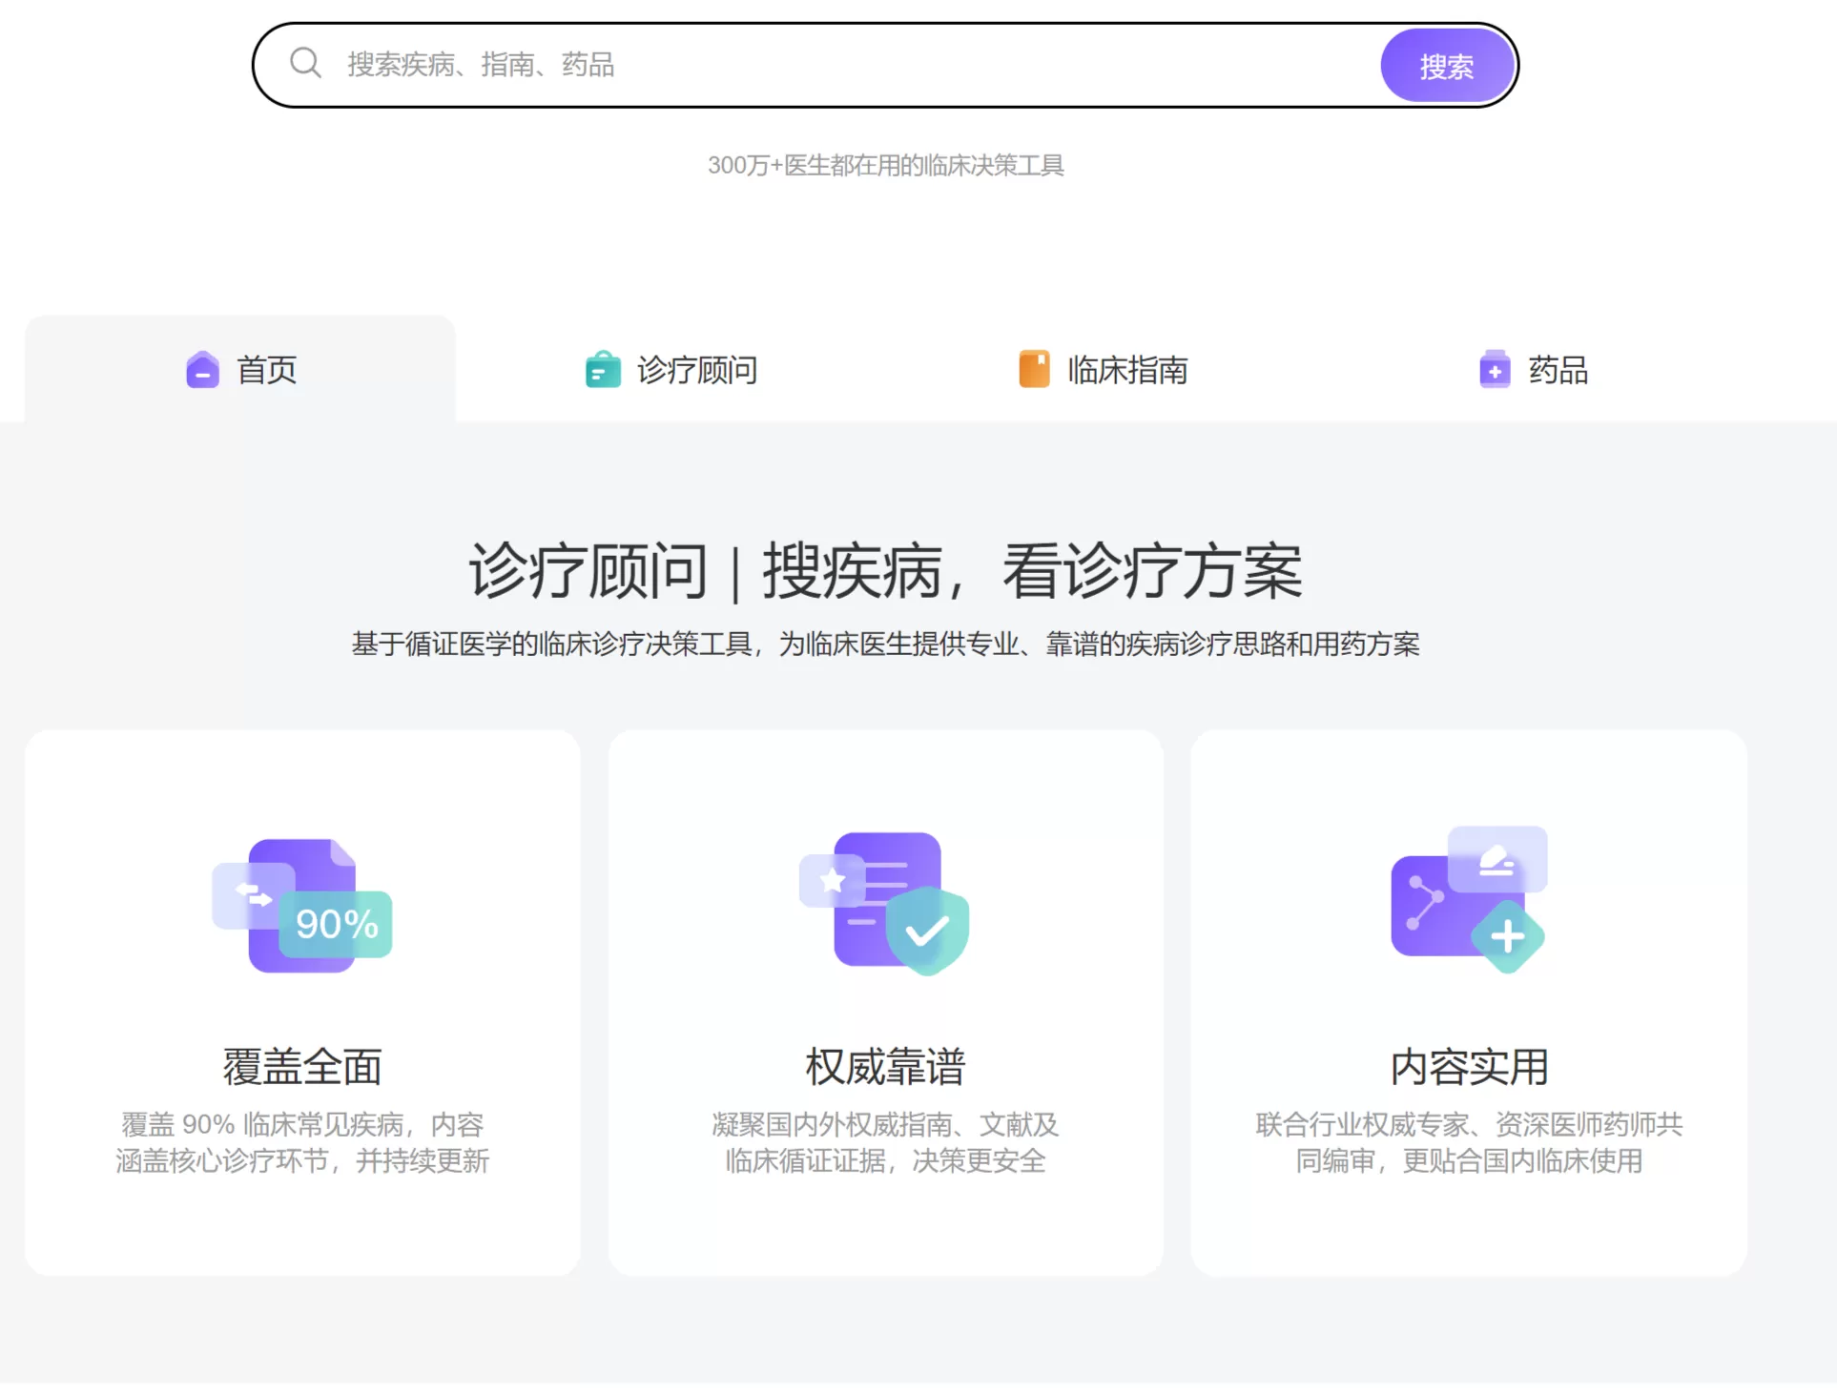The width and height of the screenshot is (1837, 1393).
Task: Click the orange 临床指南 book icon
Action: (1034, 370)
